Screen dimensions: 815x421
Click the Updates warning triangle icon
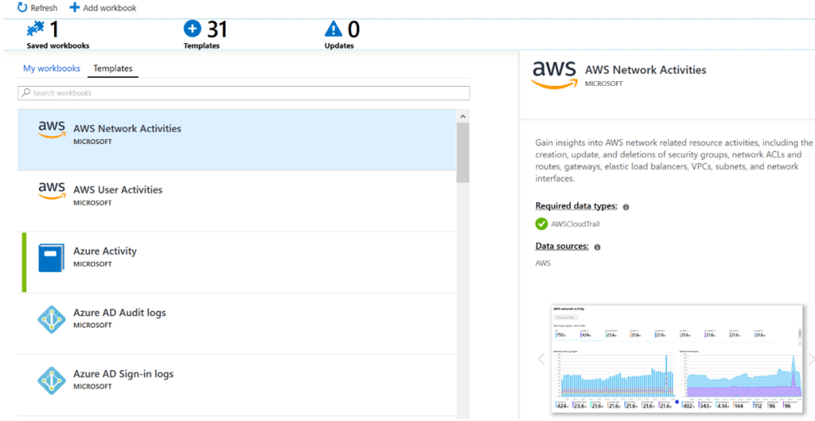pyautogui.click(x=333, y=29)
